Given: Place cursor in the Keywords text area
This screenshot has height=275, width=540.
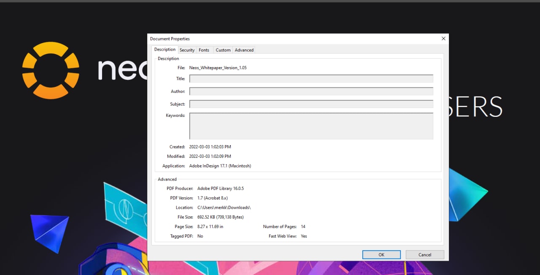Looking at the screenshot, I should click(x=311, y=126).
